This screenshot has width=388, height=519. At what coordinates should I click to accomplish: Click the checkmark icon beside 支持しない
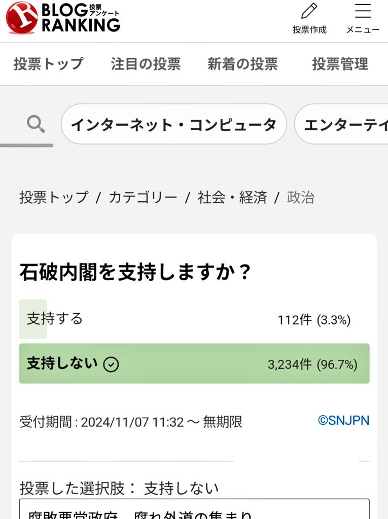(111, 364)
